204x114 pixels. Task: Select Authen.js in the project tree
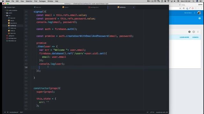13,26
